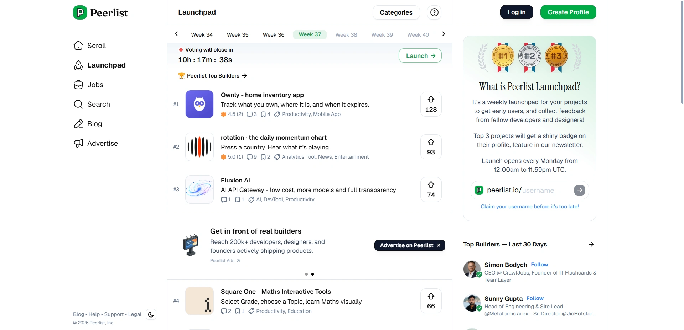
Task: Go to previous weeks chevron
Action: [x=176, y=34]
